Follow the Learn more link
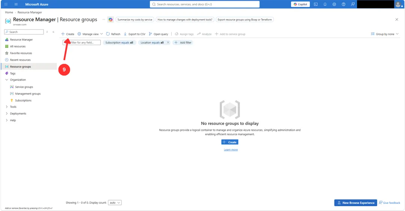Viewport: 405px width, 211px height. coord(231,150)
